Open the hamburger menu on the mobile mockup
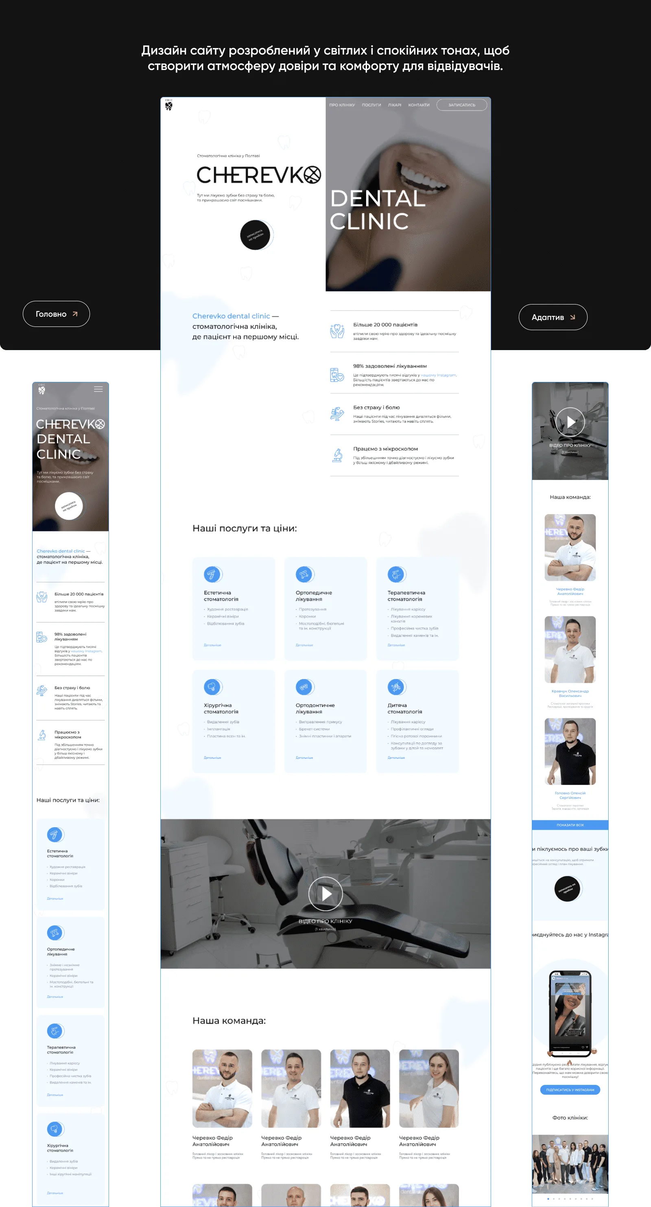 tap(98, 389)
